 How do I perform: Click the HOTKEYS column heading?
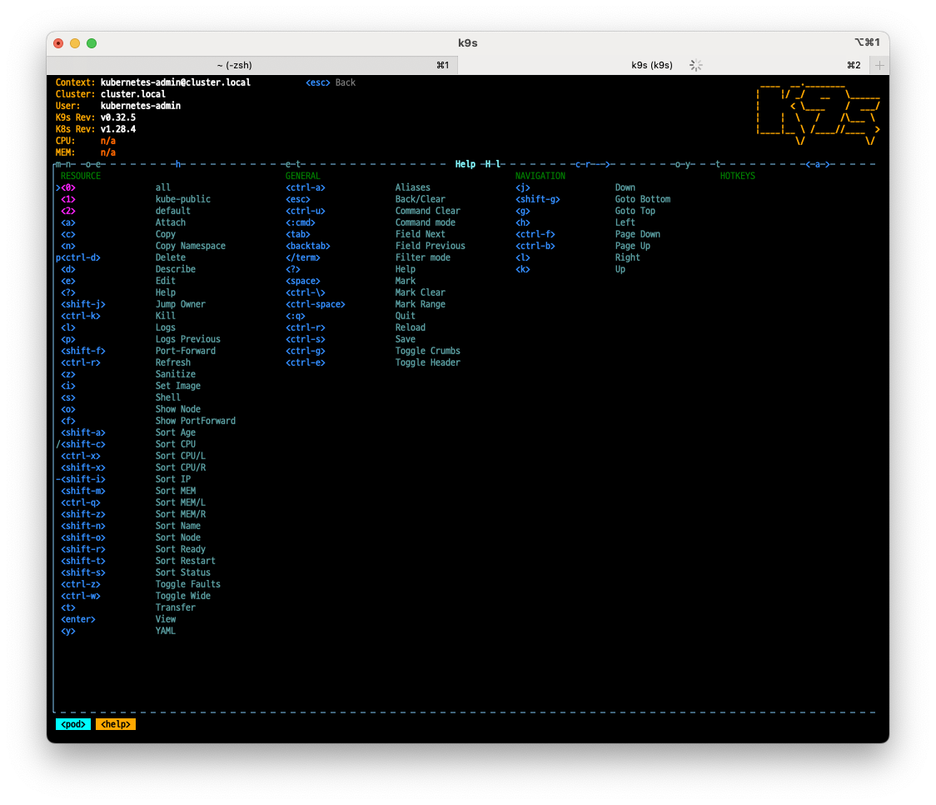737,176
